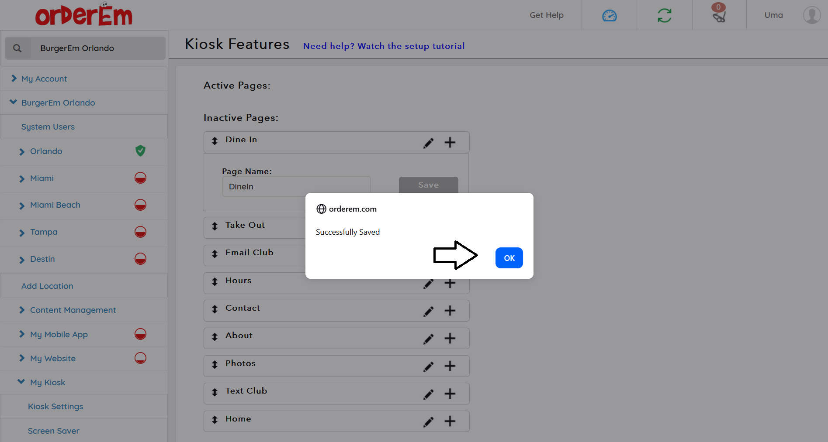Open Screen Saver menu item
This screenshot has width=828, height=442.
(x=54, y=431)
